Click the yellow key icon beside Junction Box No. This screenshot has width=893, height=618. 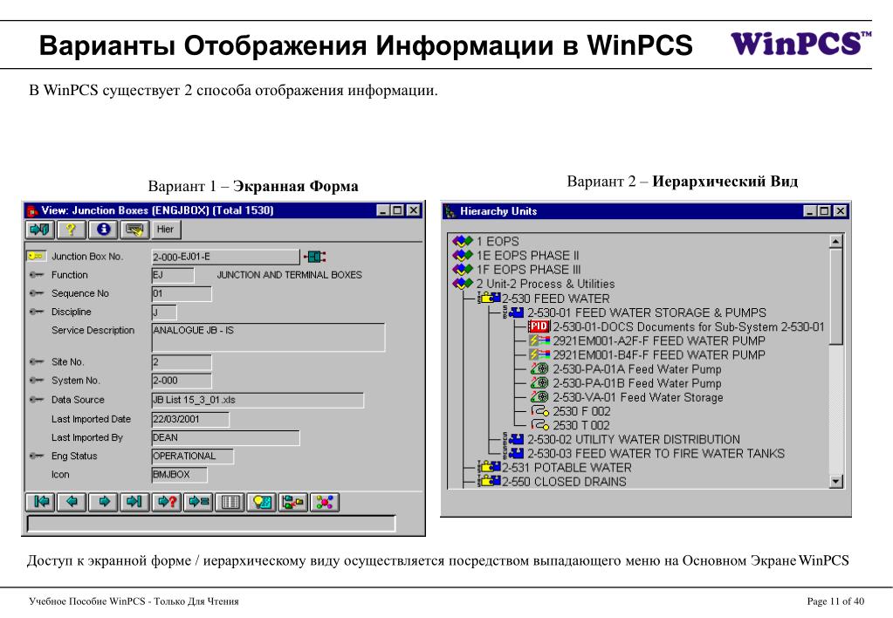click(x=37, y=257)
